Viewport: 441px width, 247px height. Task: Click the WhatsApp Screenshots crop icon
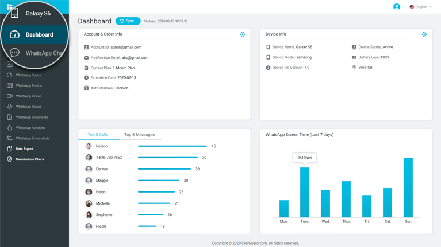10,138
